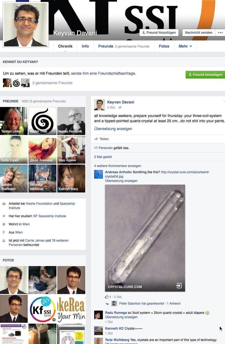Viewport: 225px width, 344px height.
Task: Open the three-dots more options button
Action: click(220, 33)
